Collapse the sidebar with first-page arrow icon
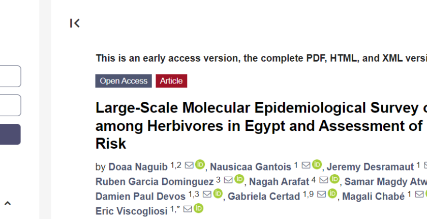This screenshot has height=219, width=427. 75,23
